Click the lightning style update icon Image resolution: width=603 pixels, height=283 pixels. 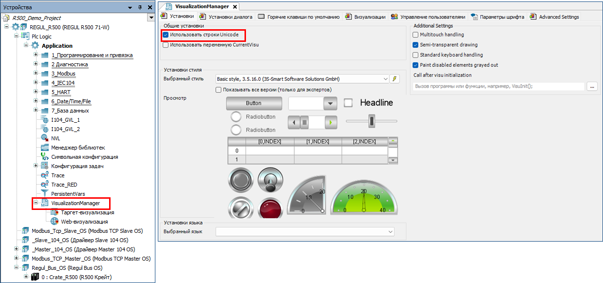coord(395,79)
